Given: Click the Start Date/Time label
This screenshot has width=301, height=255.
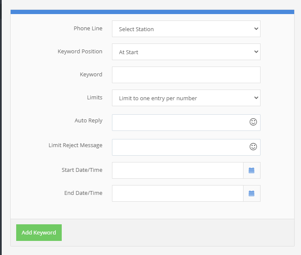Looking at the screenshot, I should tap(82, 170).
